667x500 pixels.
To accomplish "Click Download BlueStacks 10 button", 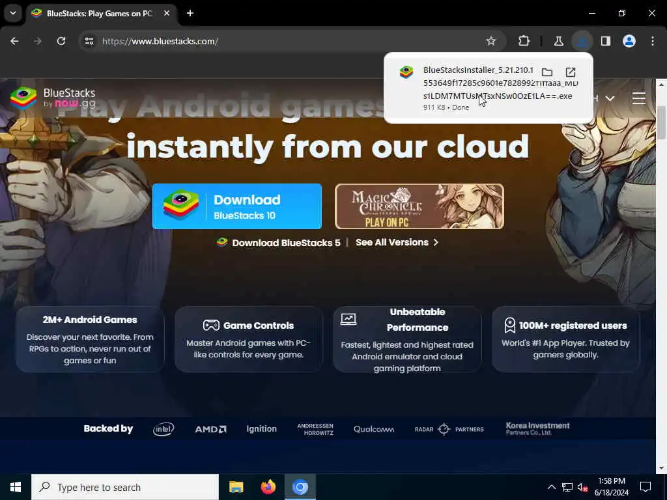I will click(237, 206).
